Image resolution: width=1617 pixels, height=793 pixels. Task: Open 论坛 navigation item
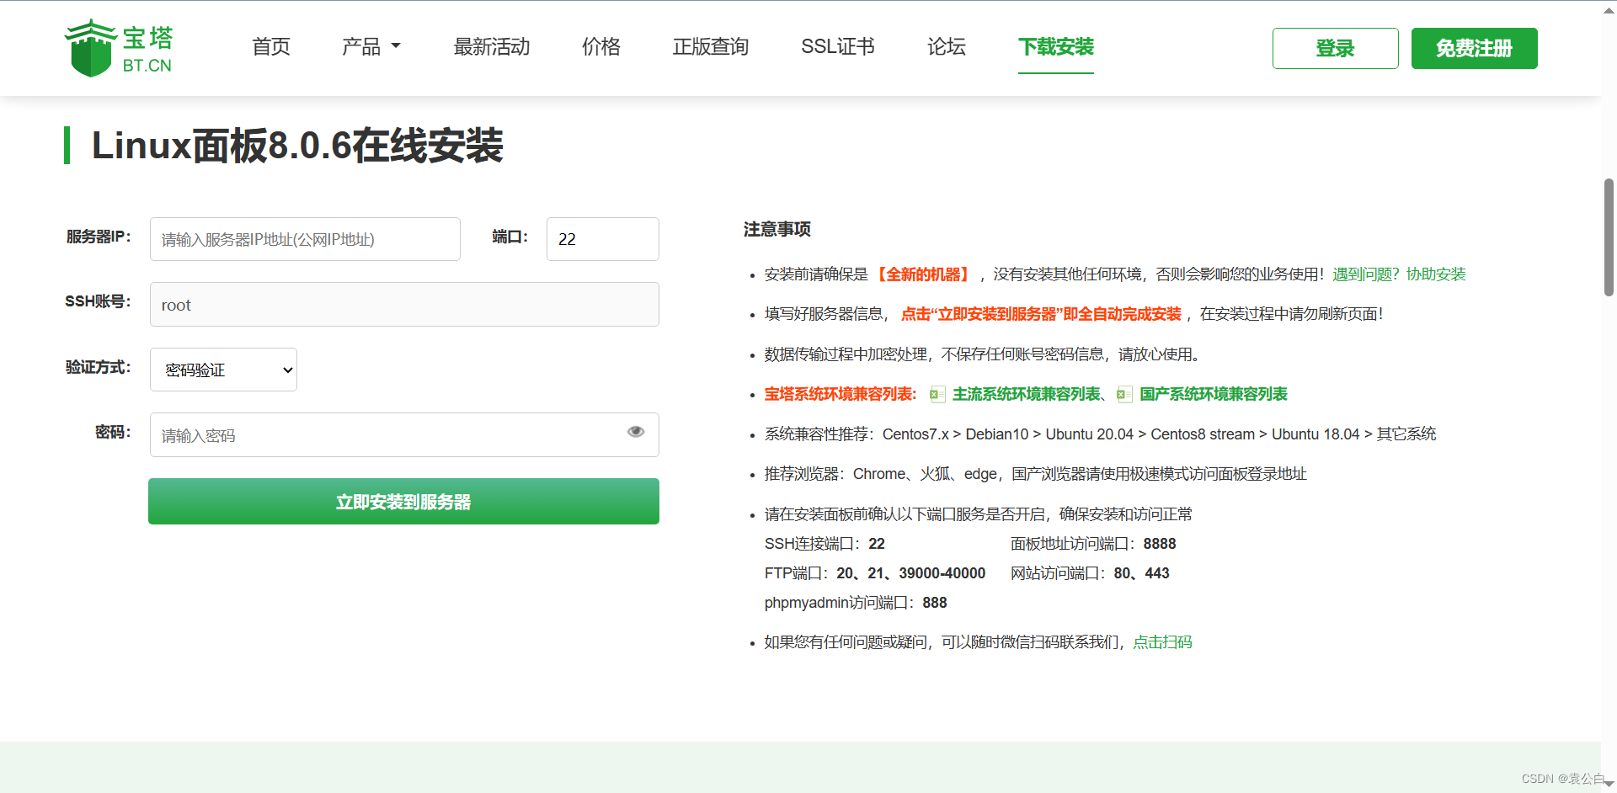pyautogui.click(x=947, y=46)
